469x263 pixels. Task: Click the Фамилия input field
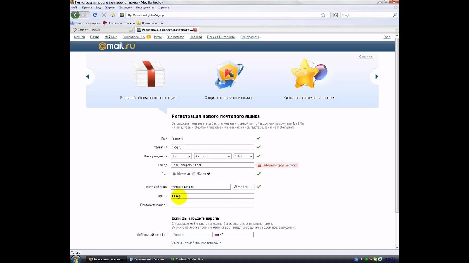coord(213,147)
